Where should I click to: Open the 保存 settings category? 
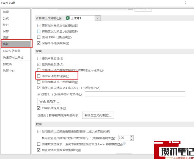[6, 31]
